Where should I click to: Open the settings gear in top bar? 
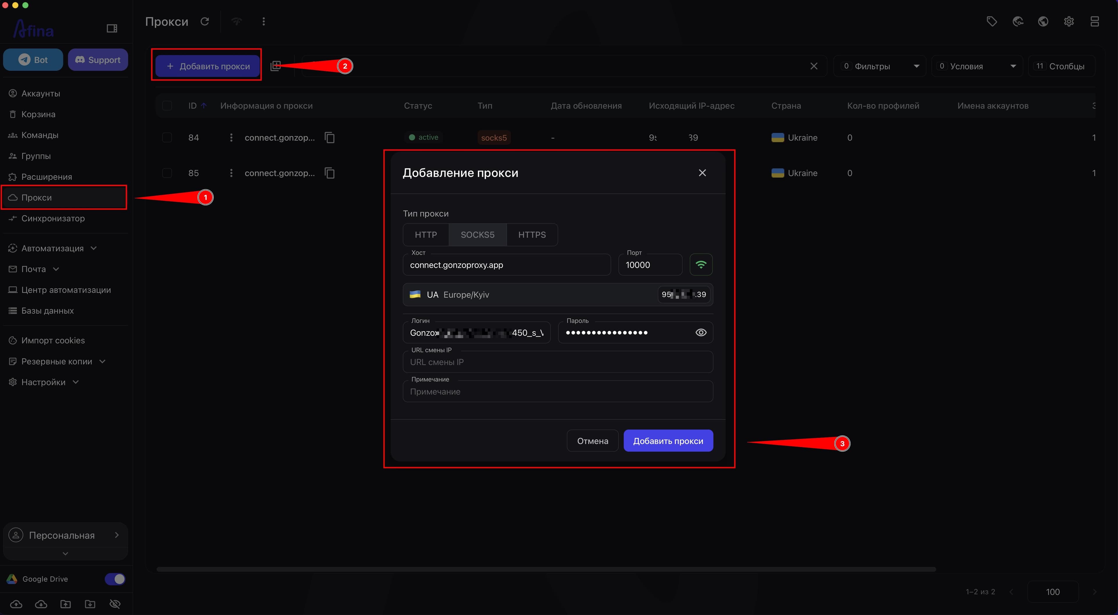(x=1069, y=21)
